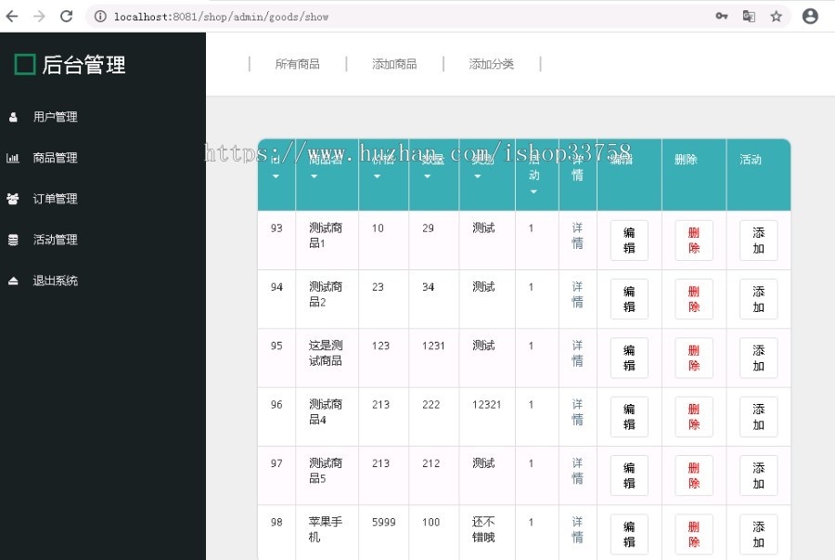835x560 pixels.
Task: Click 编辑 button for 测试商品1
Action: [629, 241]
